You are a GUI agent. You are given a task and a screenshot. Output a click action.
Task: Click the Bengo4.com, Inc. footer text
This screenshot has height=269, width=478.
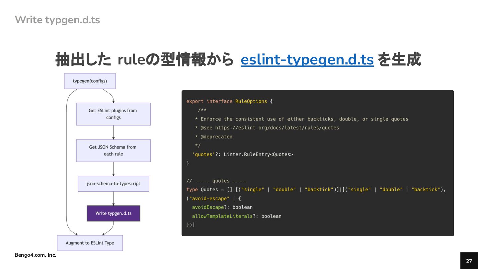click(x=36, y=255)
